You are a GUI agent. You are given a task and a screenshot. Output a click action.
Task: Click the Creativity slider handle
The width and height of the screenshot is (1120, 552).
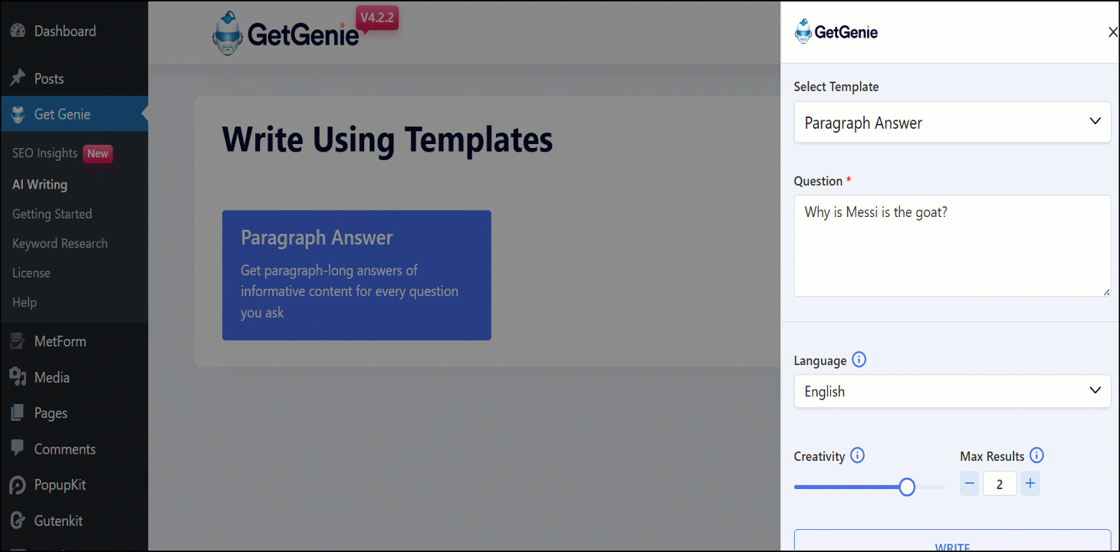[x=907, y=487]
